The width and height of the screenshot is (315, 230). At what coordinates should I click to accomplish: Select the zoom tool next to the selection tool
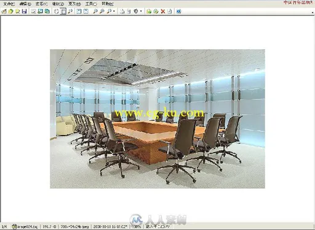[70, 12]
